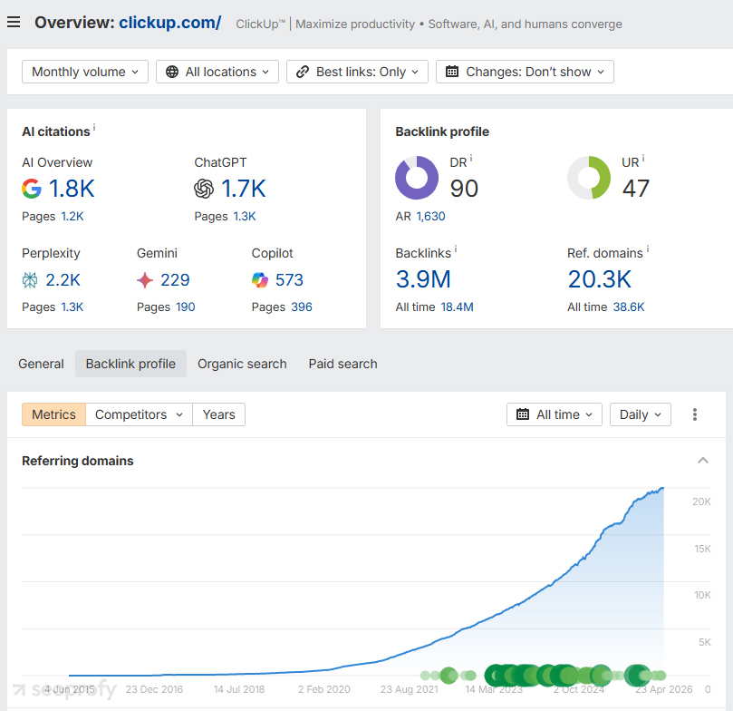This screenshot has width=733, height=711.
Task: Open the All time date range dropdown
Action: 555,414
